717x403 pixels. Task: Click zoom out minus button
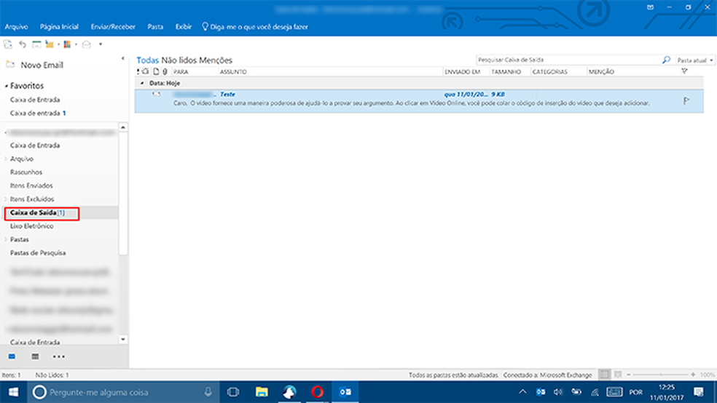point(629,375)
